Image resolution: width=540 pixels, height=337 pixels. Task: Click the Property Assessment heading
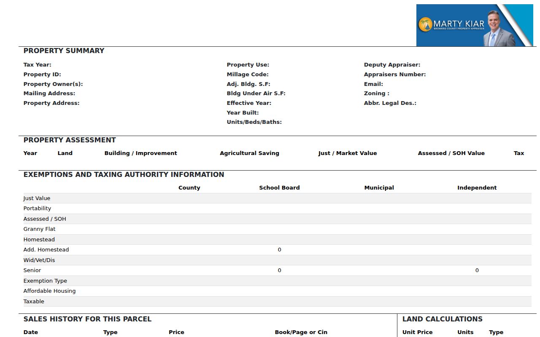pos(70,140)
